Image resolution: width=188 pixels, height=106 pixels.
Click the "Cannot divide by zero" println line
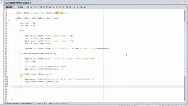59,79
